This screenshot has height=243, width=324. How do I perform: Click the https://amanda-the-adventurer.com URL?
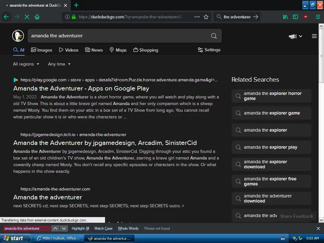(55, 189)
